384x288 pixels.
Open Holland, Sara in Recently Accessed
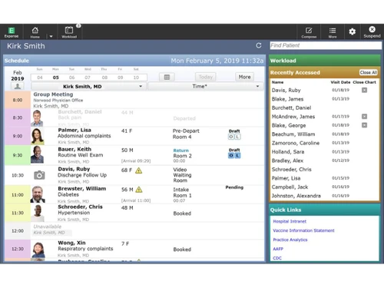(288, 152)
